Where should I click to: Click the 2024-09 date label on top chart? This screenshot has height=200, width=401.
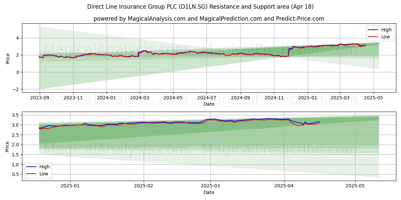pos(241,98)
